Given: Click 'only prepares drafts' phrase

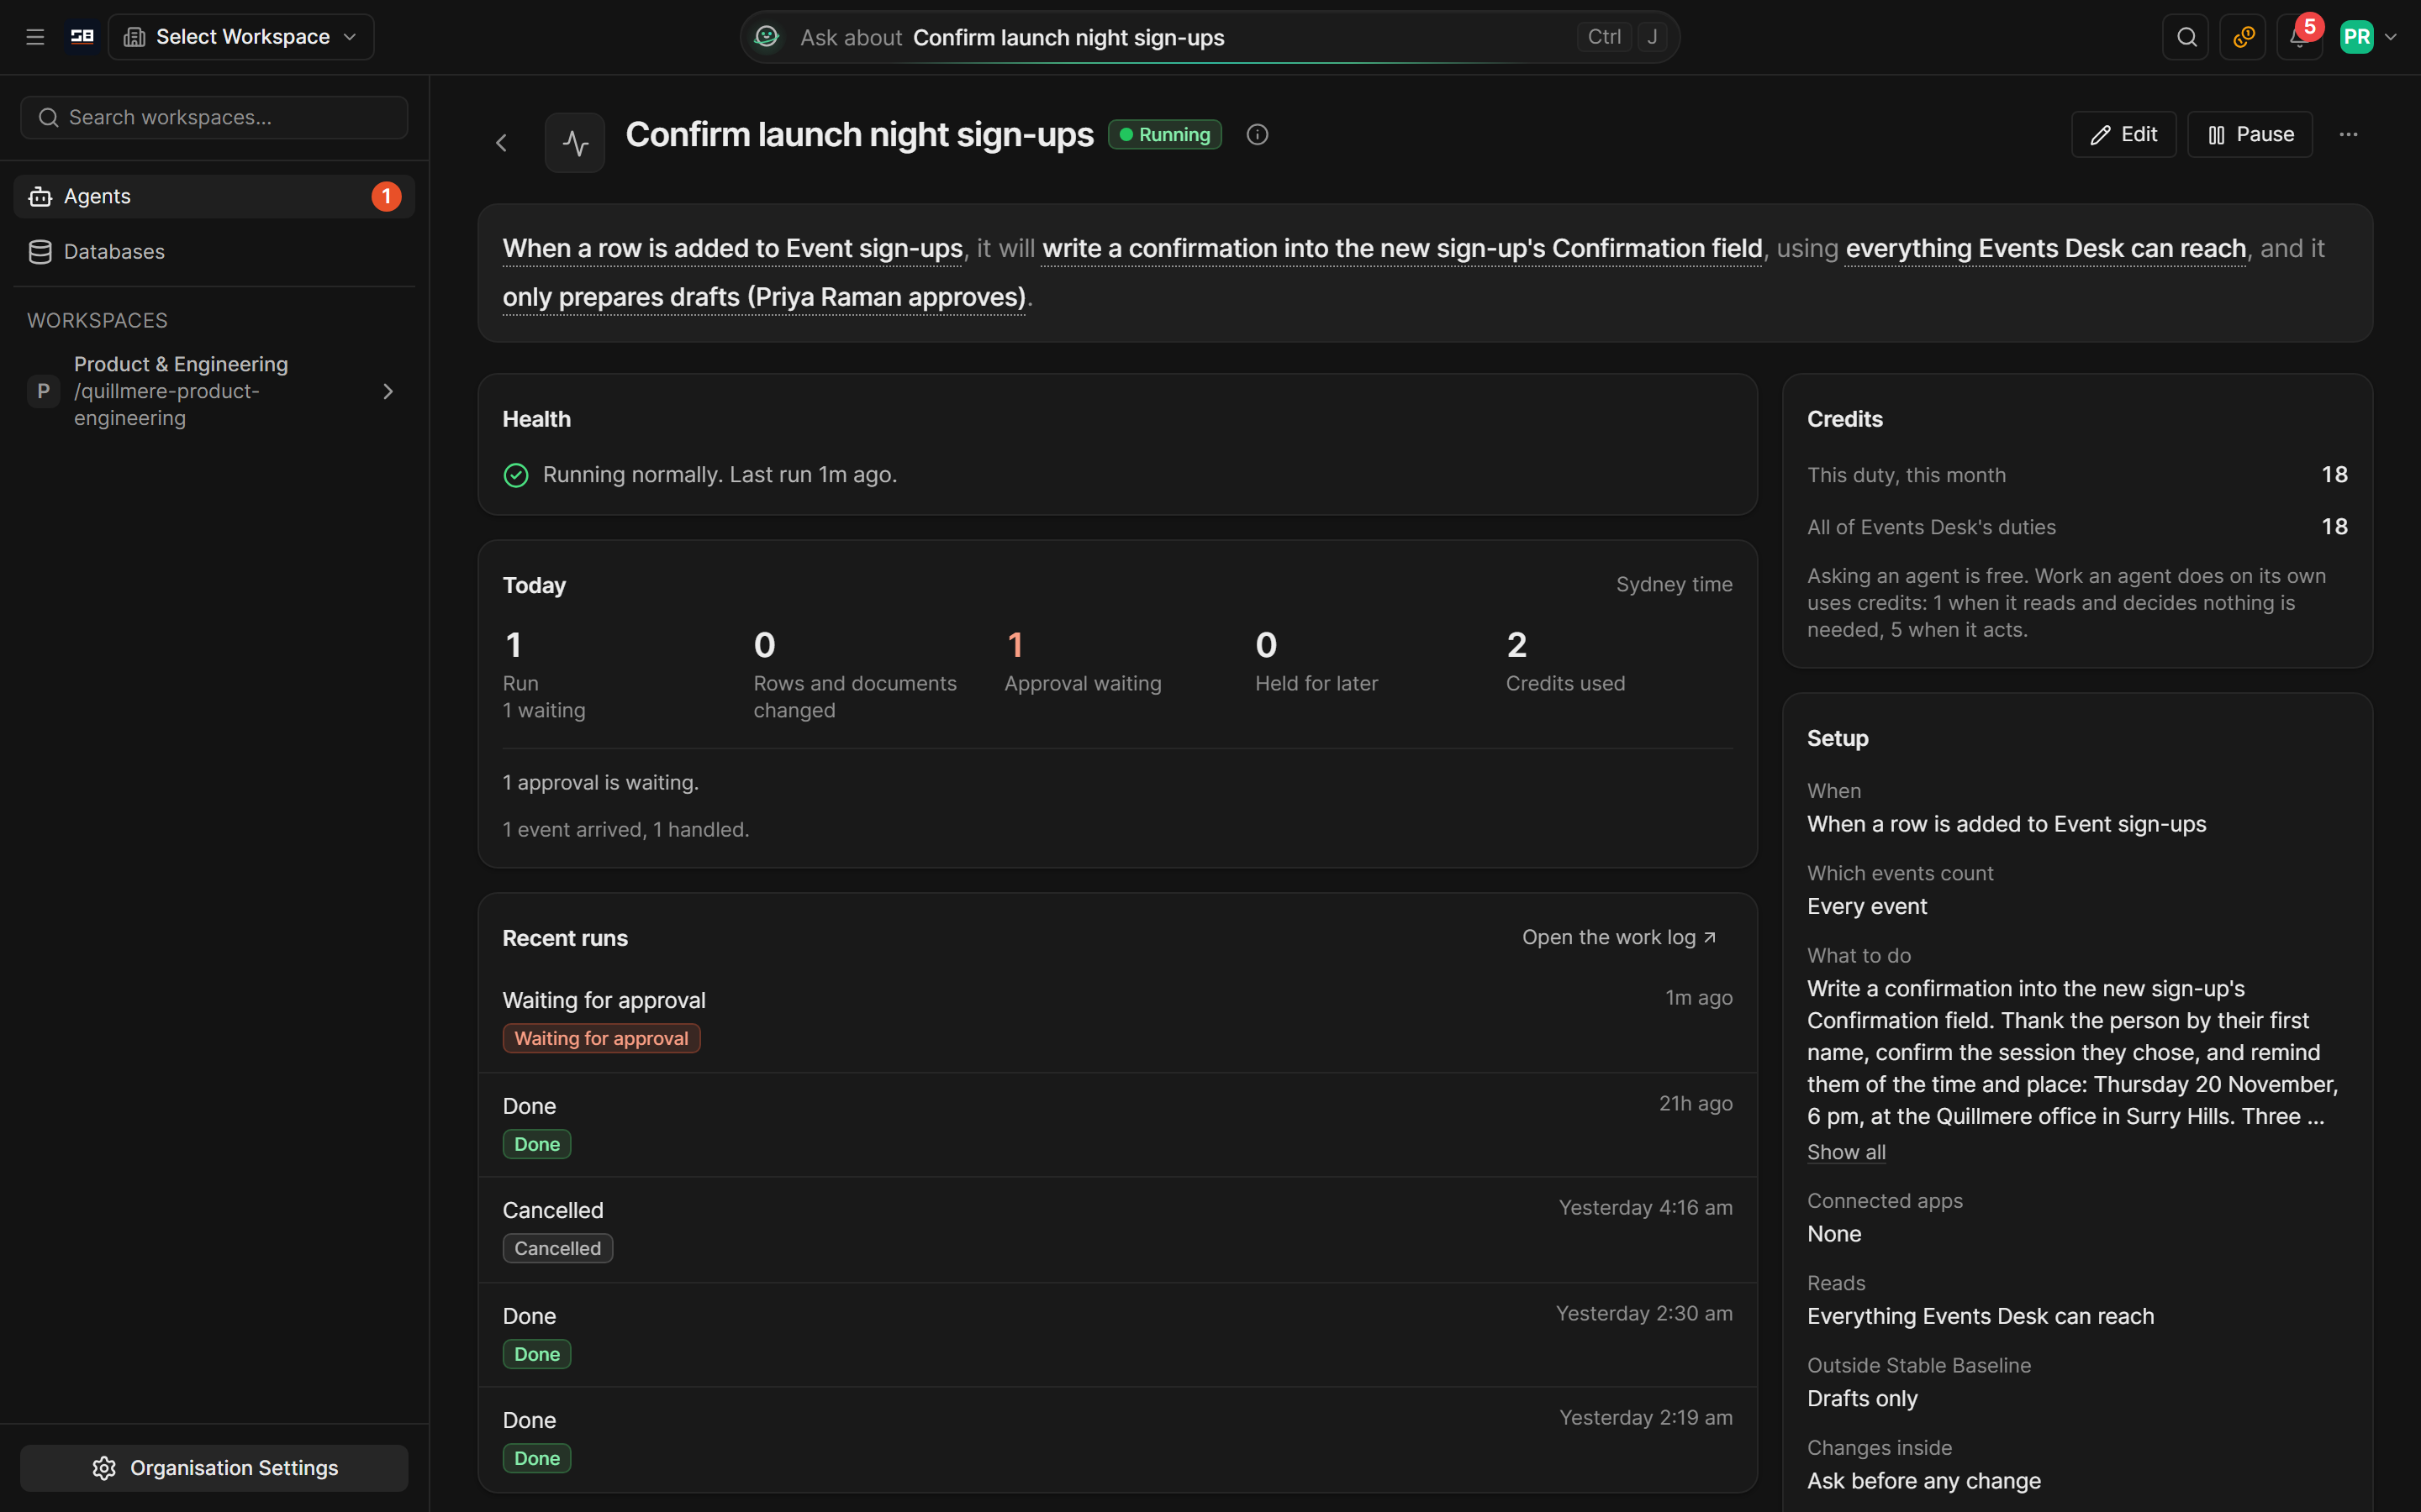Looking at the screenshot, I should point(764,297).
